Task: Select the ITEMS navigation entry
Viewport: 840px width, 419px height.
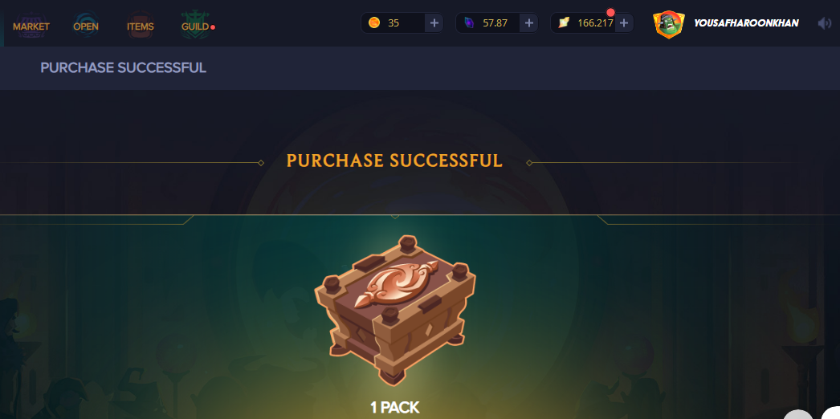Action: tap(141, 26)
